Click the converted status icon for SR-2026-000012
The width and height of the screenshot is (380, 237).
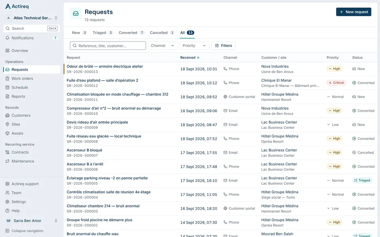tap(354, 83)
